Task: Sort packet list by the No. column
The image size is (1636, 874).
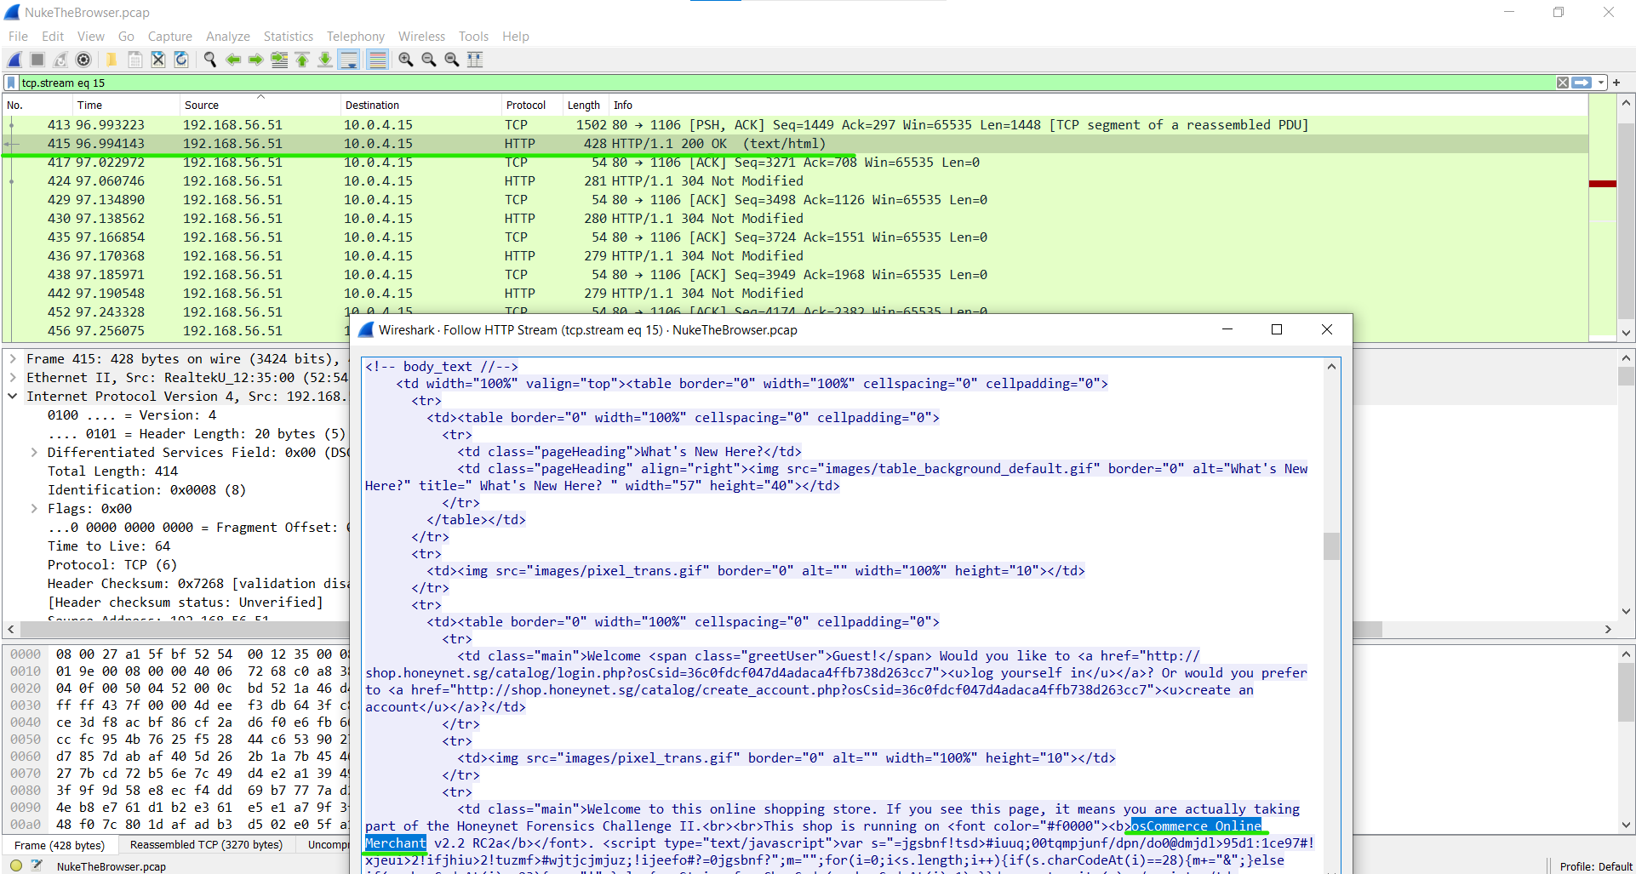Action: click(37, 106)
